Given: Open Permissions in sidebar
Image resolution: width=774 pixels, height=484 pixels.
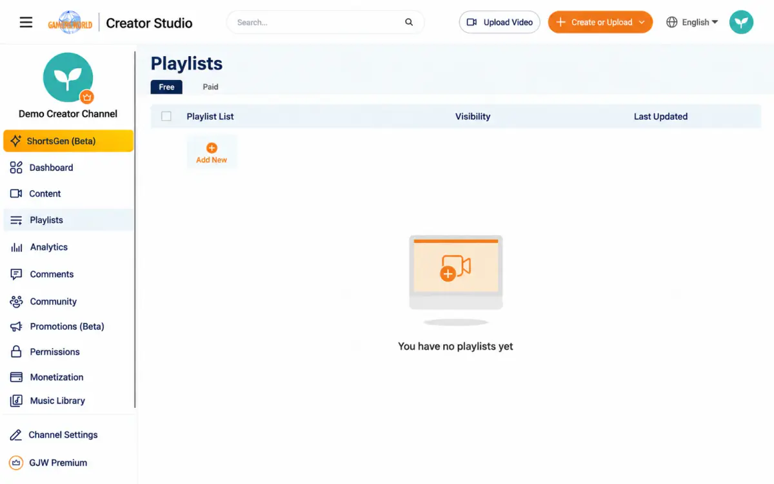Looking at the screenshot, I should (x=68, y=352).
